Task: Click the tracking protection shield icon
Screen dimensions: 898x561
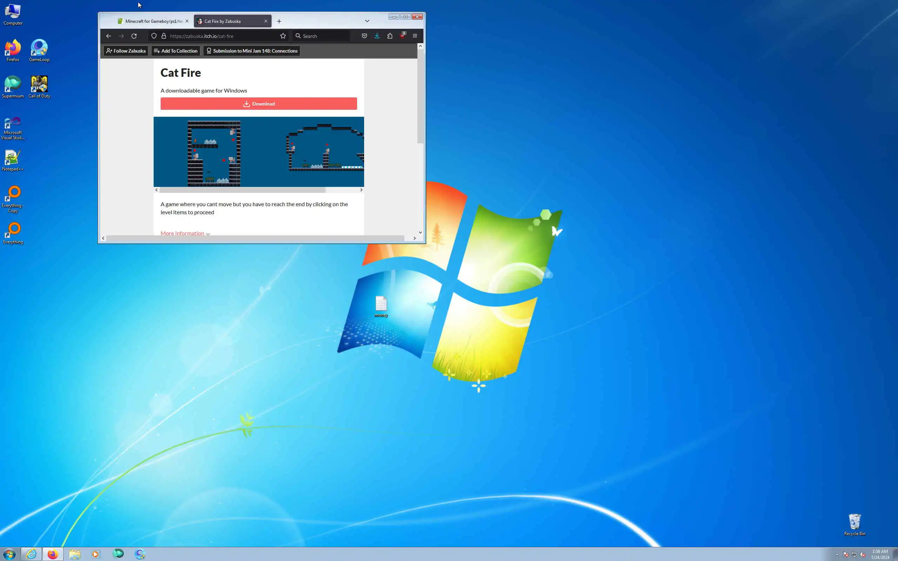Action: pyautogui.click(x=154, y=36)
